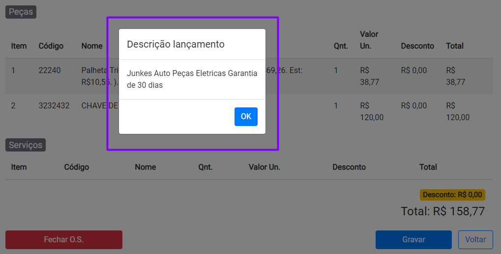
Task: Select the Palheta part name cell
Action: pos(99,76)
